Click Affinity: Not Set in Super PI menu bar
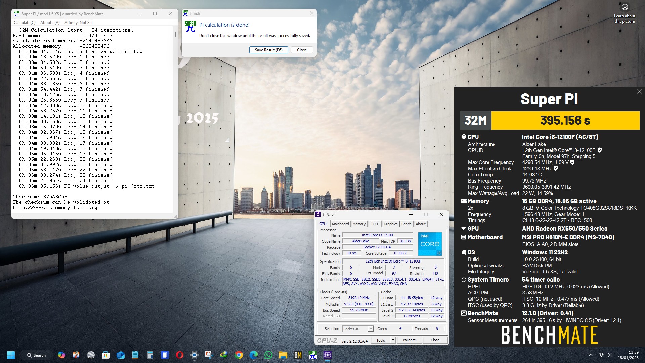 [x=79, y=23]
